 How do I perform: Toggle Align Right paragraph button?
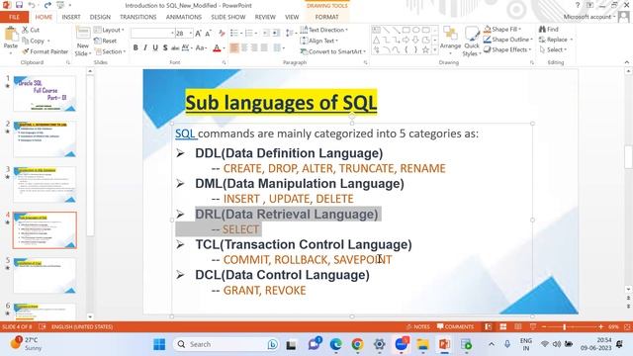pos(254,48)
